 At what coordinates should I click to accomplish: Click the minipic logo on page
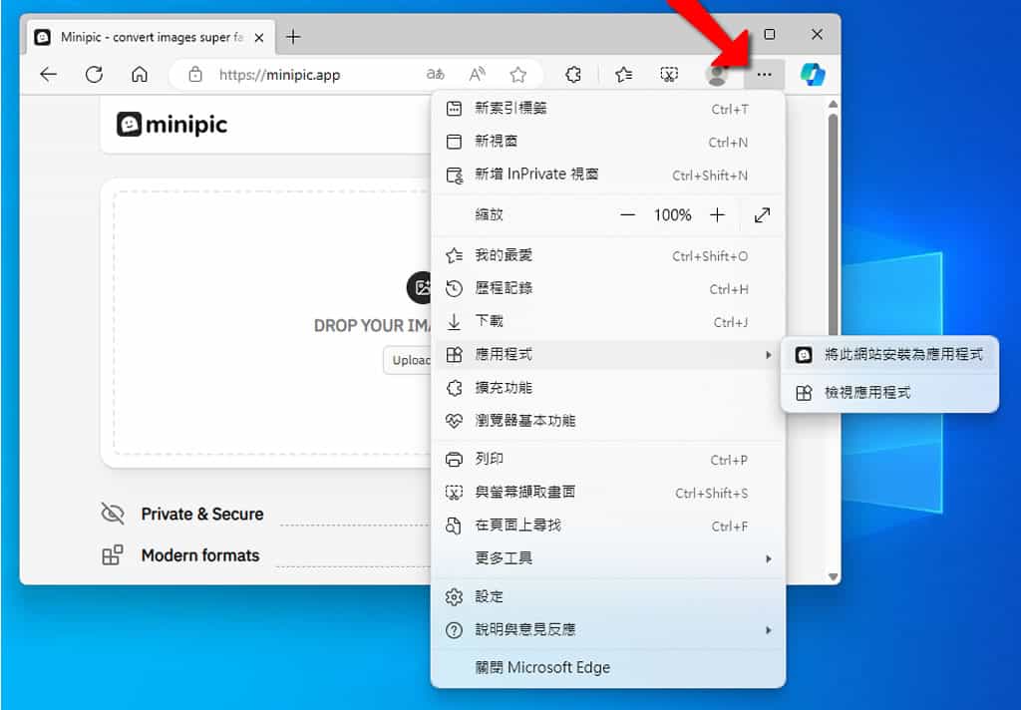pos(171,124)
